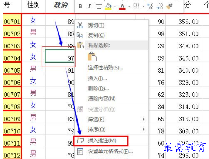The height and width of the screenshot is (159, 209).
Task: Select cell 00710
Action: pos(12,129)
